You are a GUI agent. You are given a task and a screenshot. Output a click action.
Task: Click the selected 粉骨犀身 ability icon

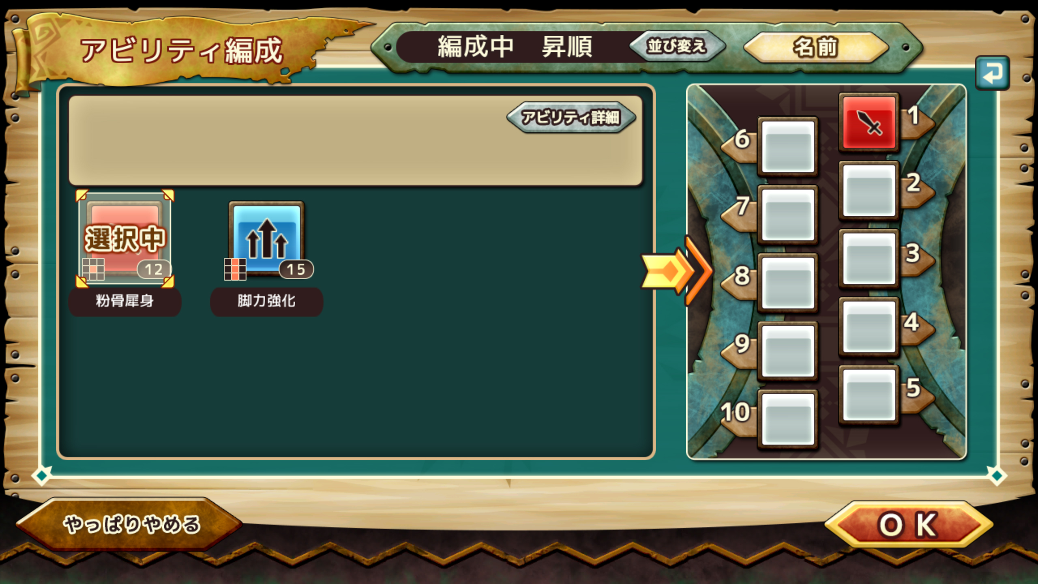(125, 238)
